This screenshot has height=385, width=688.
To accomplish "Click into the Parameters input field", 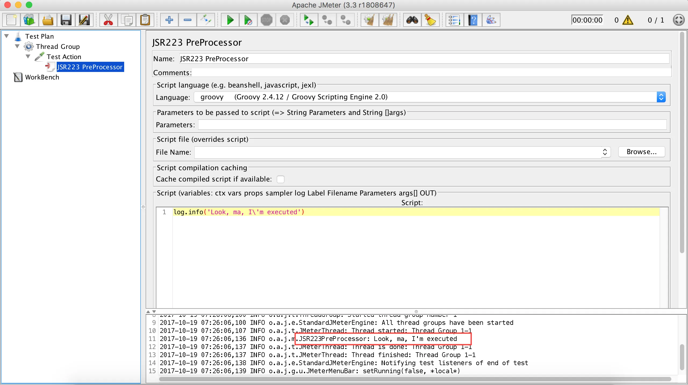I will click(432, 125).
